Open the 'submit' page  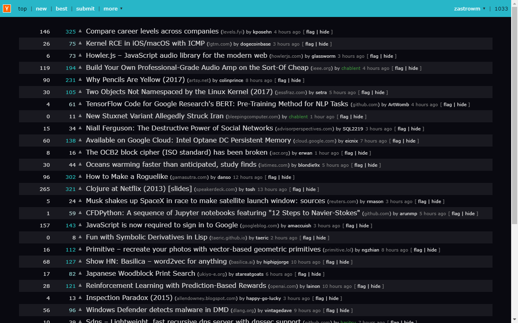pyautogui.click(x=85, y=8)
